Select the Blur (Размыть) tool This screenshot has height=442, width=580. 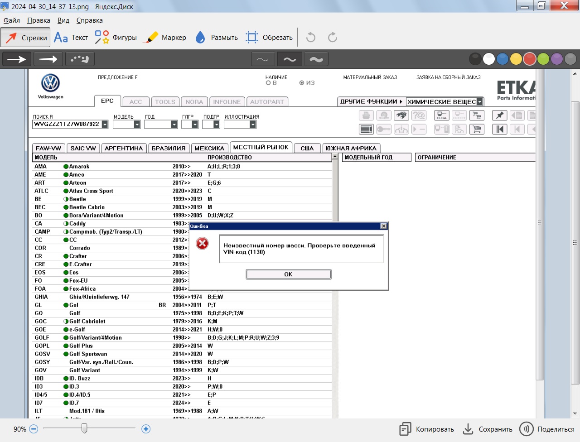pyautogui.click(x=217, y=38)
